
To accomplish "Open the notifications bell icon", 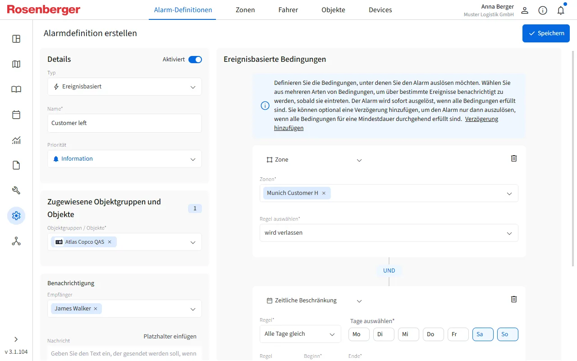I will click(x=561, y=10).
